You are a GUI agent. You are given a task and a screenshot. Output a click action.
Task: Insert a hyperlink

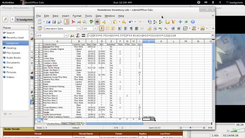point(149,22)
